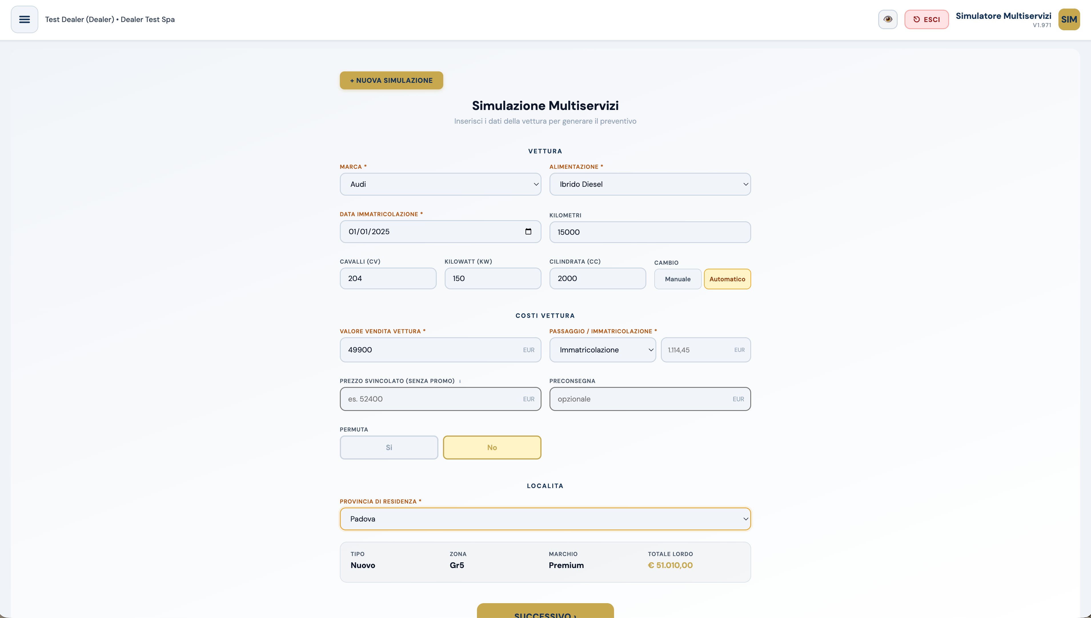Click the SIM avatar badge
1091x618 pixels.
(1069, 19)
